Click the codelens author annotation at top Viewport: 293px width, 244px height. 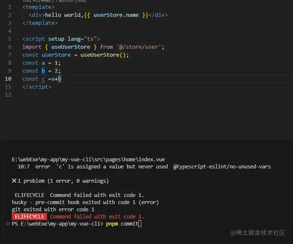54,1
